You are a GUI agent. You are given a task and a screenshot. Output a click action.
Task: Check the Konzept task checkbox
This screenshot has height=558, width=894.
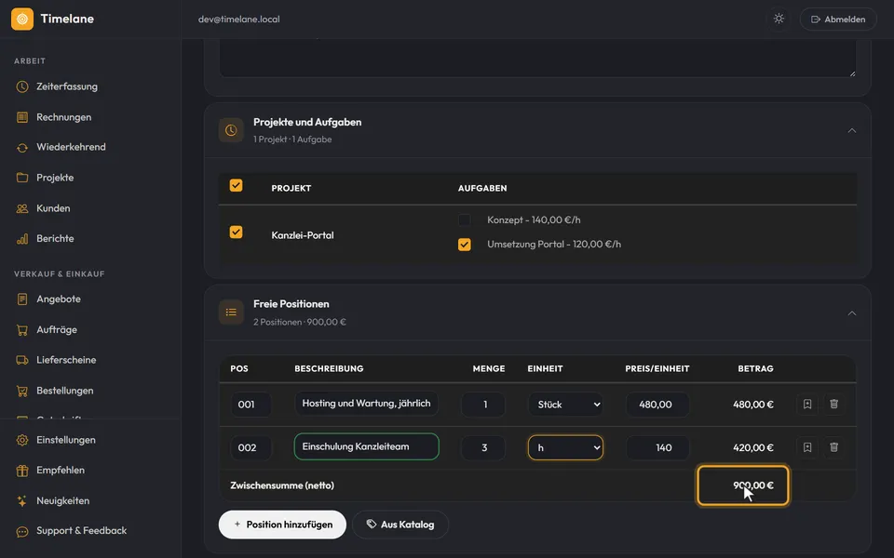(x=465, y=219)
